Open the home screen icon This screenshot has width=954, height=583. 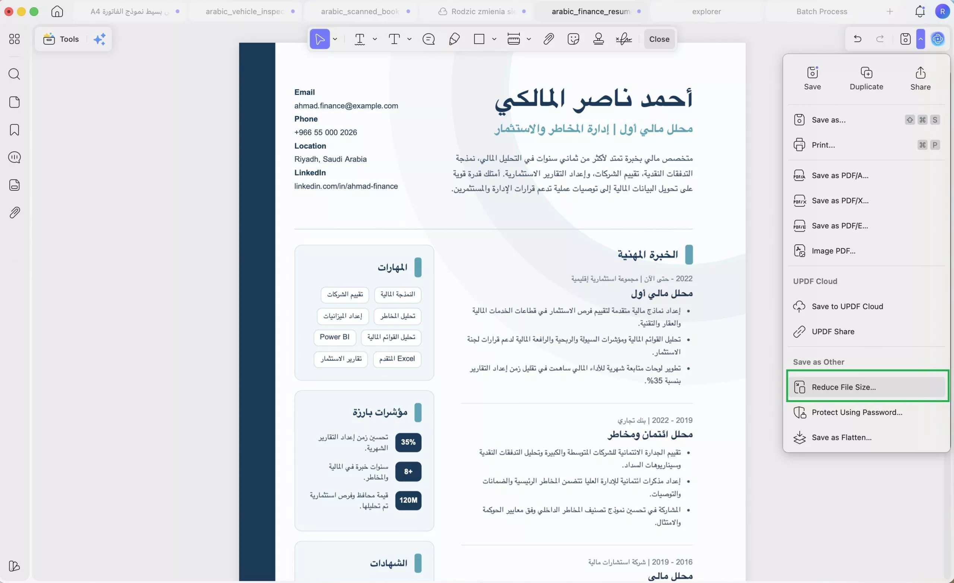(x=57, y=11)
